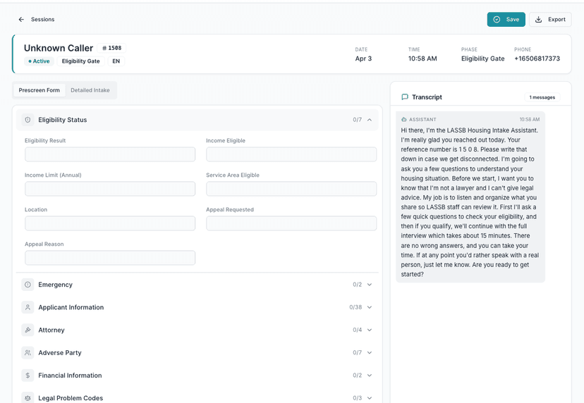Export the session data
Image resolution: width=584 pixels, height=403 pixels.
(550, 20)
